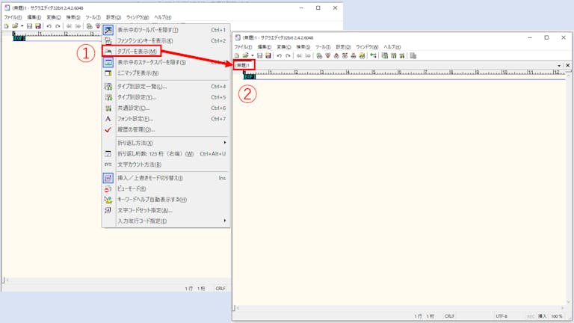The height and width of the screenshot is (323, 574).
Task: Open 履歴の管理 menu entry
Action: click(x=166, y=129)
